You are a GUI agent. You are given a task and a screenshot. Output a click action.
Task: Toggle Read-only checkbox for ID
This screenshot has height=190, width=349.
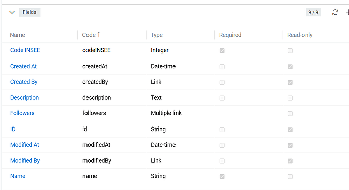290,130
